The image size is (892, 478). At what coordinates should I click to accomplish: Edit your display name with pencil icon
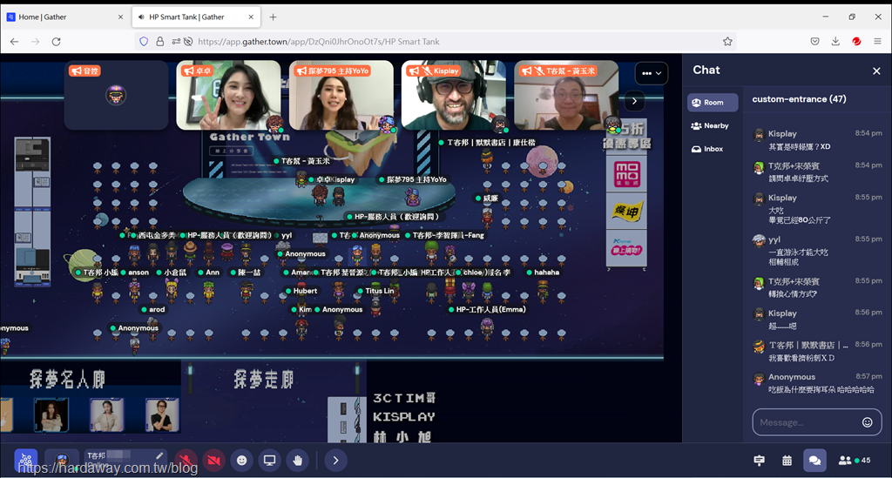tap(160, 455)
